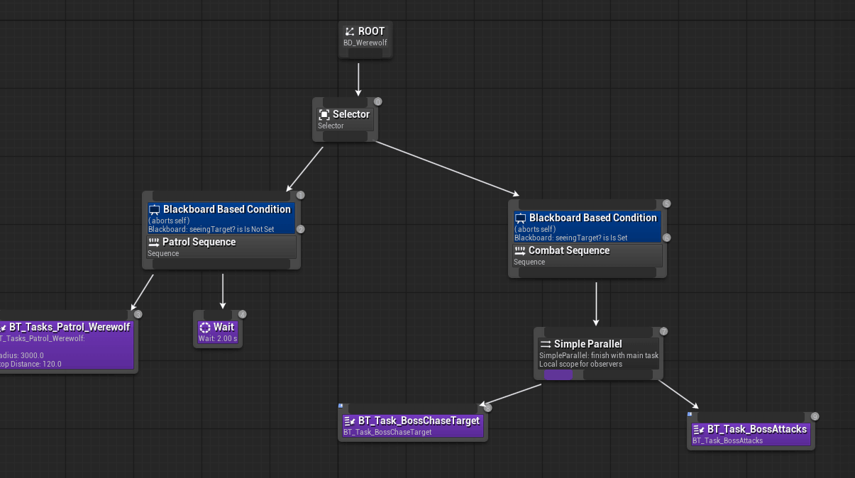Click the Selector composite node icon
Screen dimensions: 855x478
click(x=324, y=114)
